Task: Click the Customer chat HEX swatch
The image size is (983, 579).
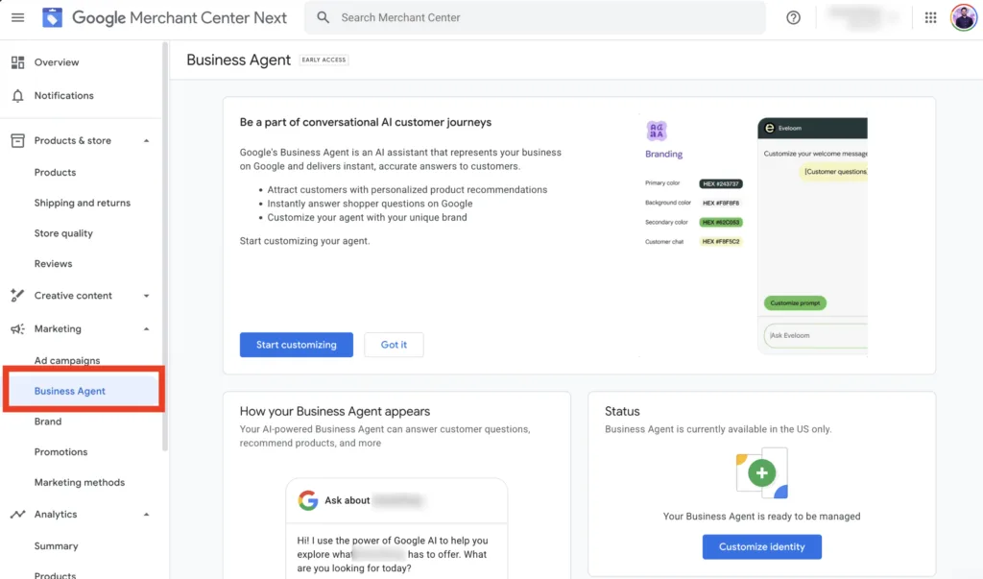Action: [721, 242]
